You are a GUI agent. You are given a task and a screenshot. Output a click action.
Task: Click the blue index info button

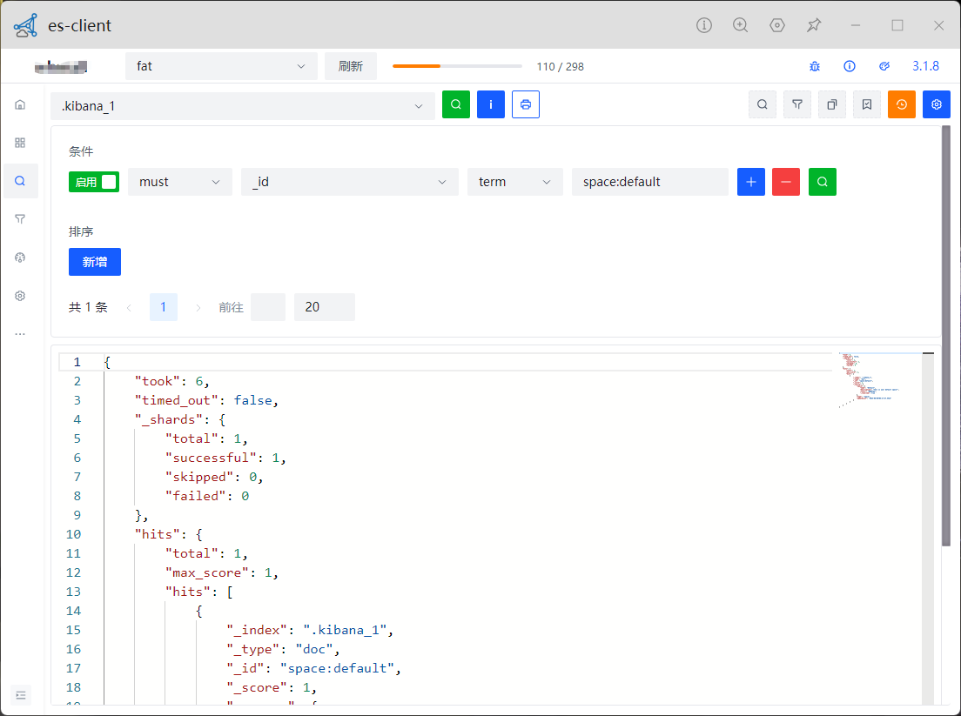coord(491,104)
